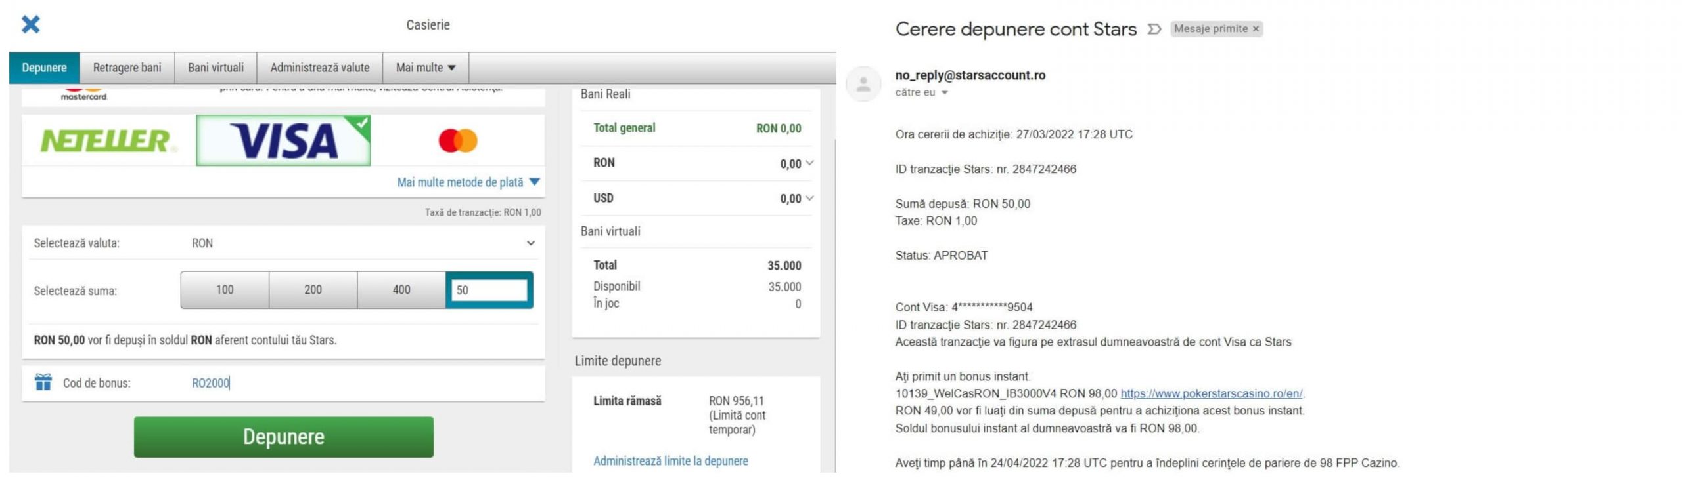Click the Cont Visa card number line
Viewport: 1682px width, 482px height.
964,307
